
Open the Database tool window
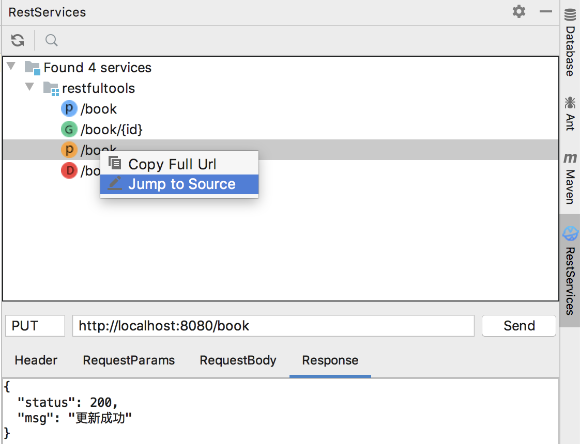[x=570, y=44]
